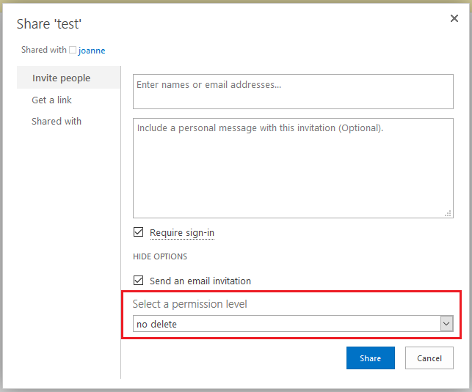Screen dimensions: 472x392
Task: Click into the personal message text box
Action: [x=293, y=167]
